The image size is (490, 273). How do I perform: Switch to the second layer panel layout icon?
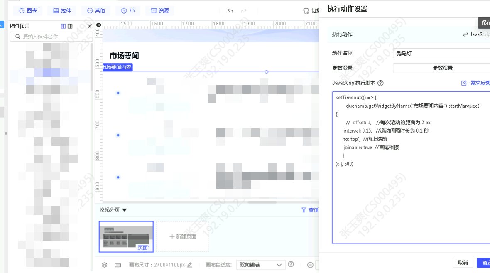point(70,26)
